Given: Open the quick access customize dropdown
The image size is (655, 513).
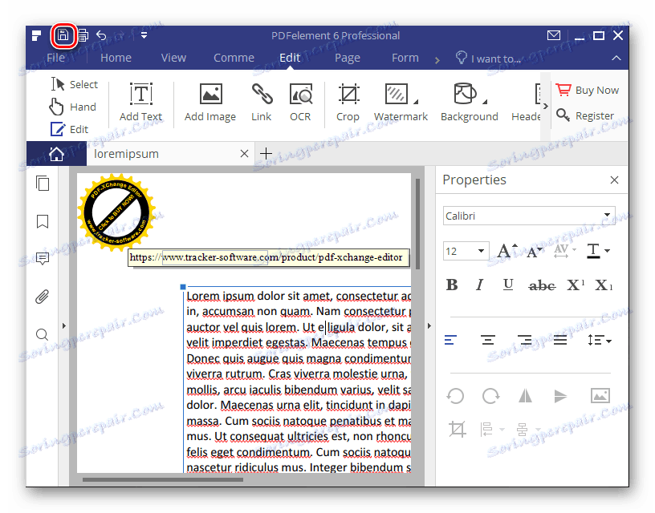Looking at the screenshot, I should [x=144, y=35].
